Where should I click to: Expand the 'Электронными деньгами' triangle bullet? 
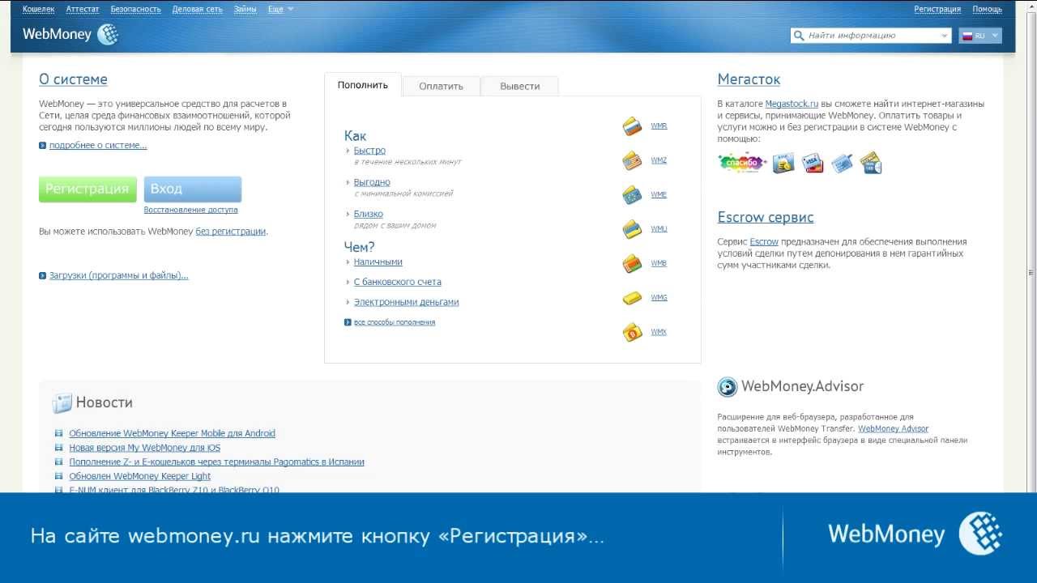348,302
